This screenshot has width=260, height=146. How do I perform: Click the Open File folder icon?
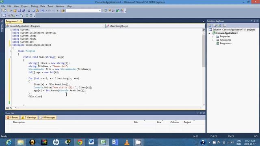[x=15, y=11]
